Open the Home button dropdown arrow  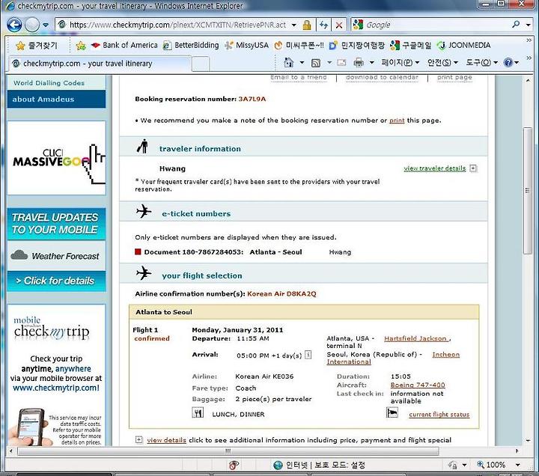pos(302,63)
